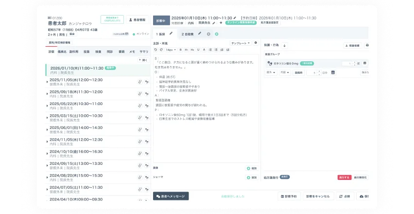Click pill icon on 2025/05/22 visit row
Viewport: 414px width, 214px height.
tap(147, 106)
